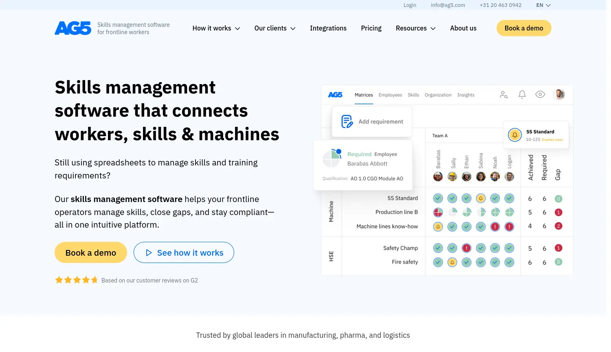This screenshot has width=611, height=352.
Task: Open the EN language selector
Action: click(543, 5)
